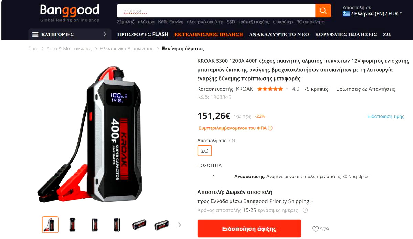Click the five-star rating icons
Viewport: 413px width, 239px height.
(270, 89)
